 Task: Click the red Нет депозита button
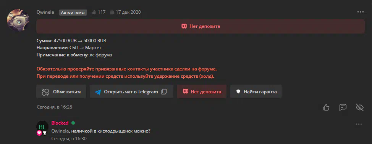(202, 91)
